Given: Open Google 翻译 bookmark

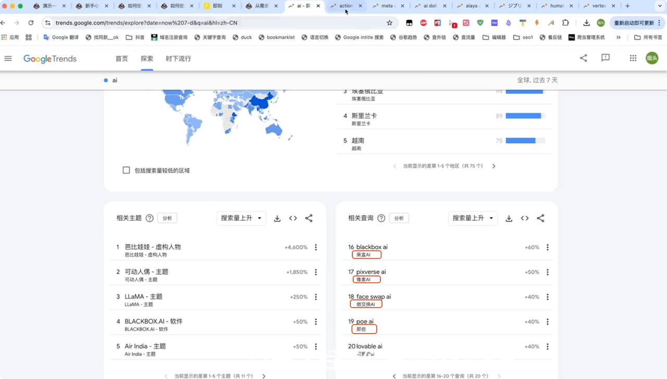Looking at the screenshot, I should (61, 37).
